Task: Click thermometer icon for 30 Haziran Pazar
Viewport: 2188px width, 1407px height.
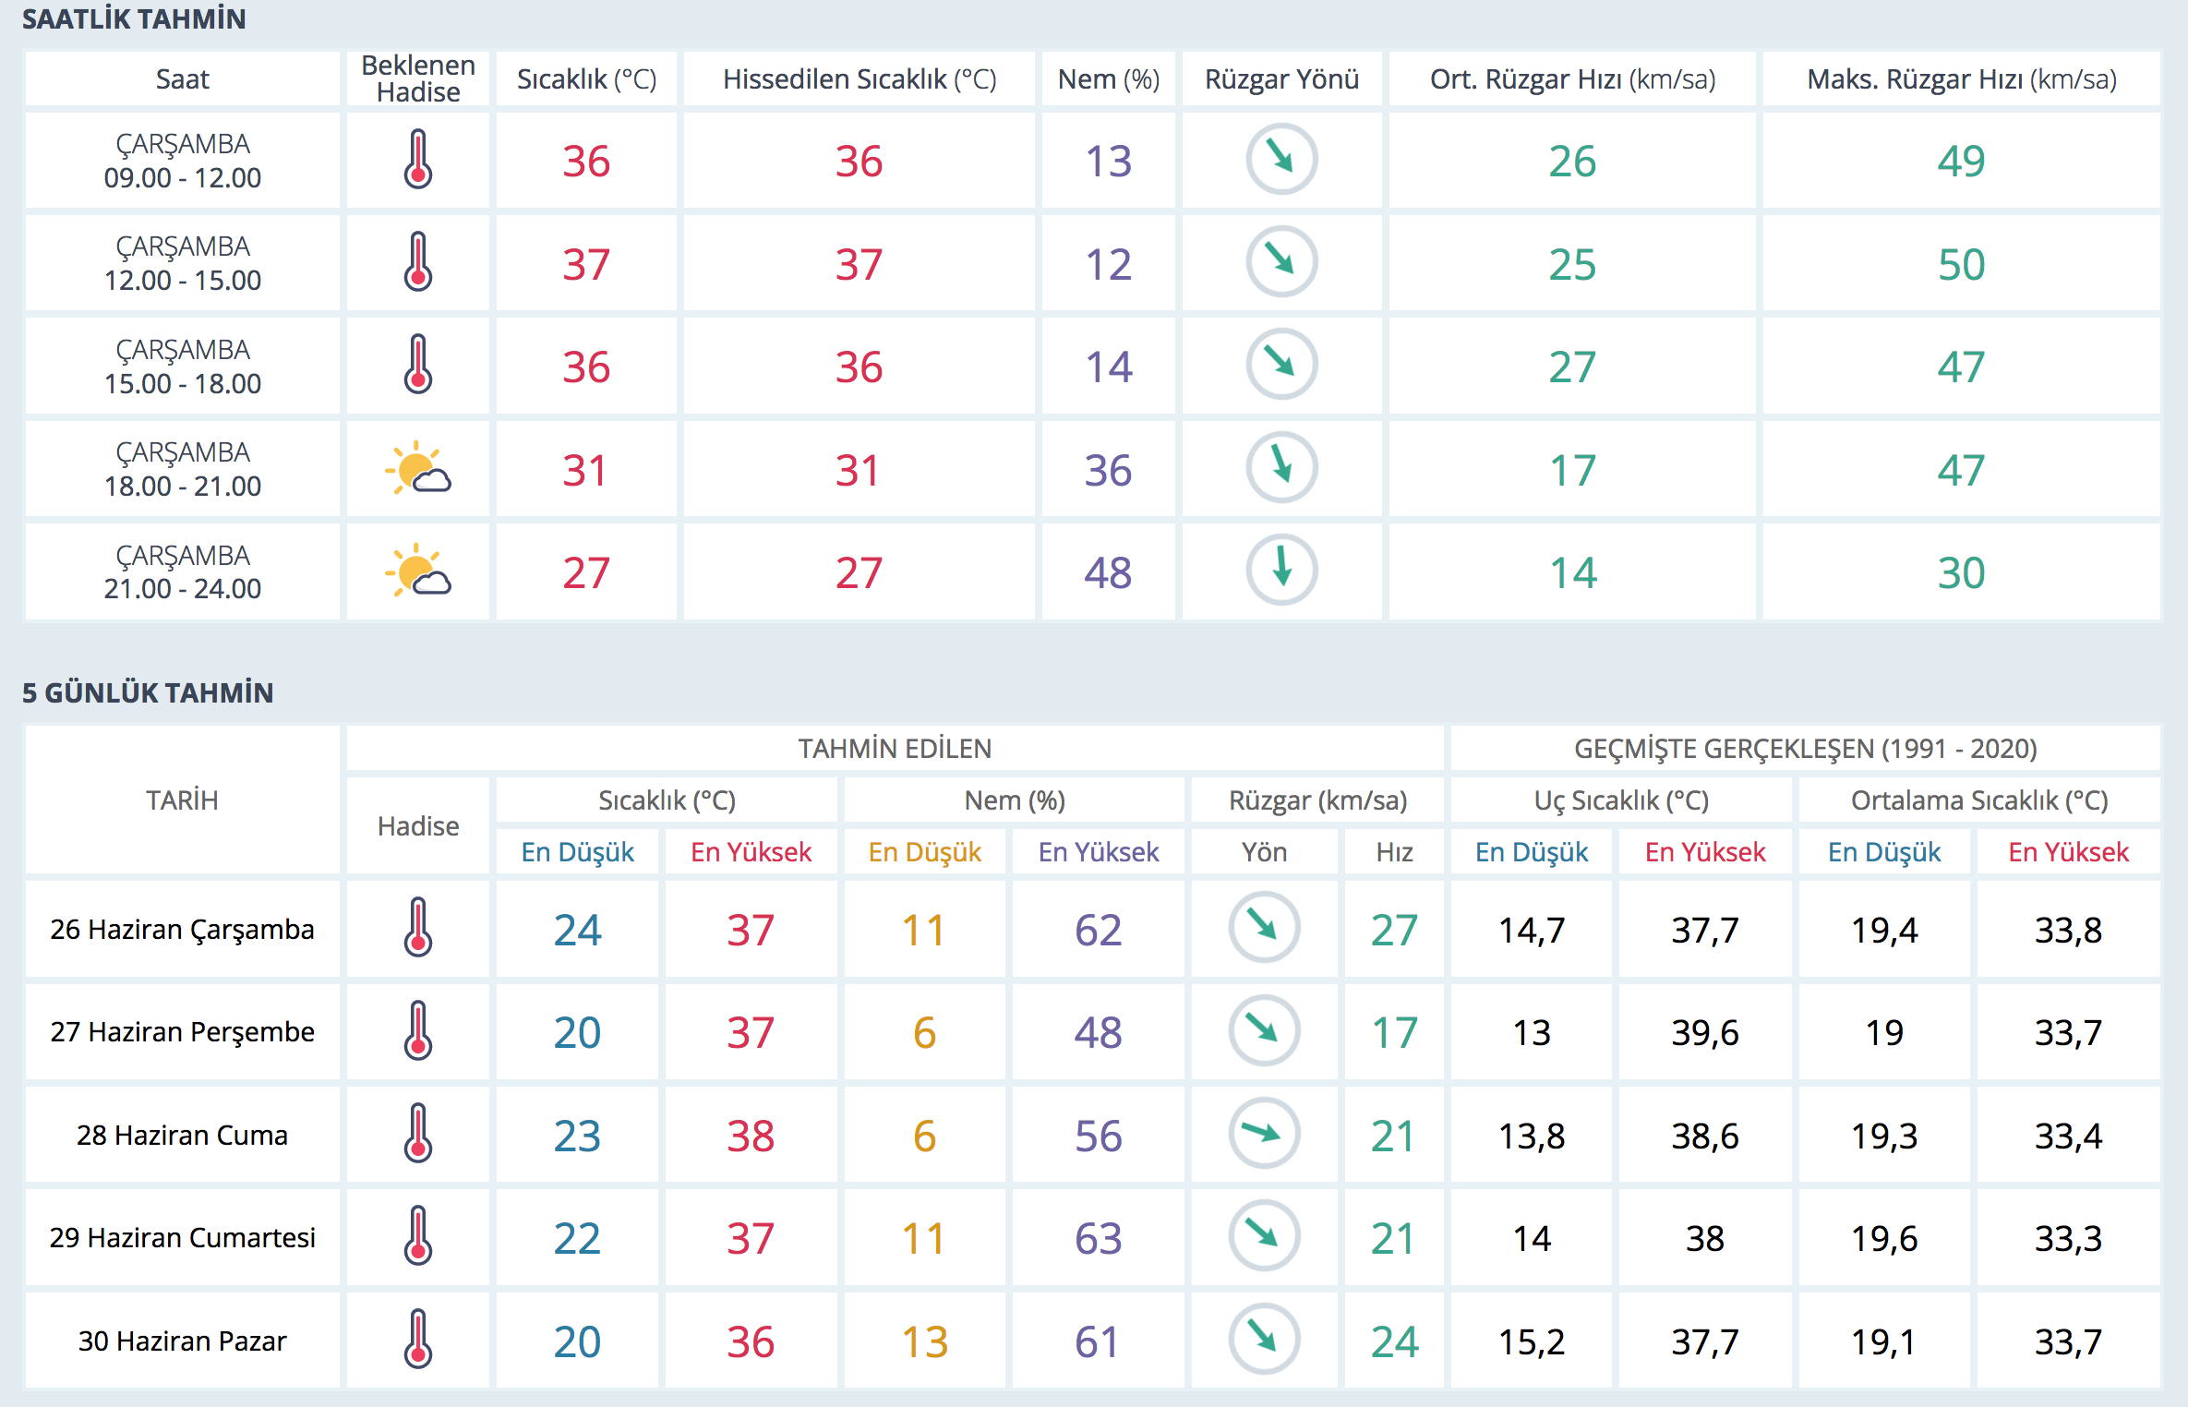Action: pos(417,1339)
